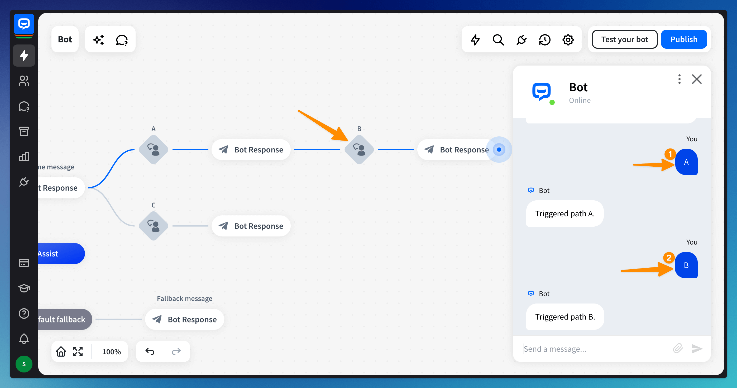Click the lightning bolt icon in top toolbar
This screenshot has width=737, height=388.
(475, 39)
